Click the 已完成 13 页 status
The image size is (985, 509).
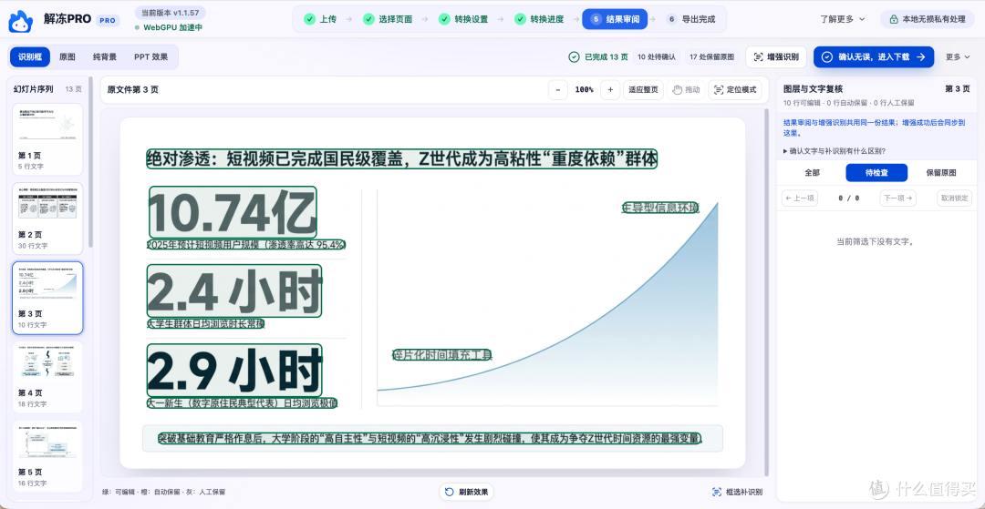pos(598,57)
